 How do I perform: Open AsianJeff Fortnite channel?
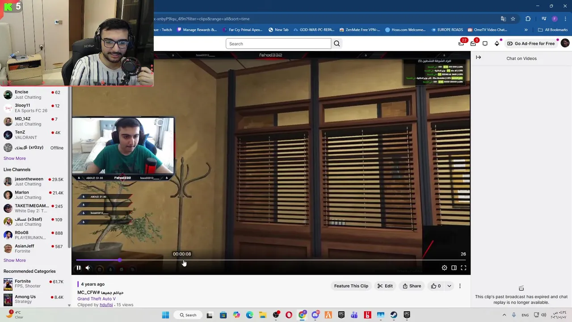[34, 248]
